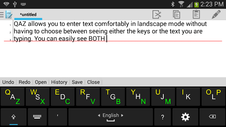Open the Jota+ app icon menu
The height and width of the screenshot is (127, 226).
[9, 15]
